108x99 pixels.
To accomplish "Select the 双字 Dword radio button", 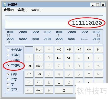I will (8, 79).
